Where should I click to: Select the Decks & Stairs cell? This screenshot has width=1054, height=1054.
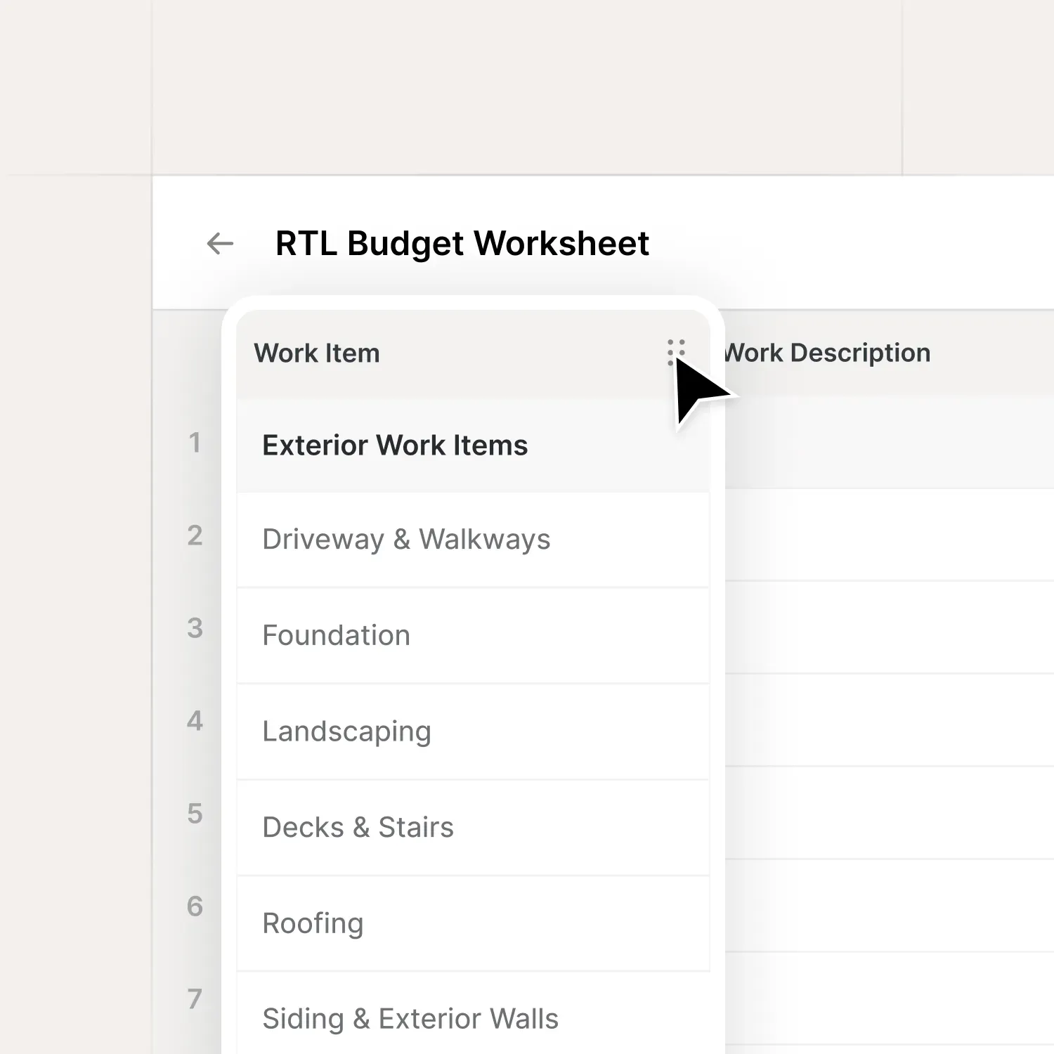pos(358,827)
